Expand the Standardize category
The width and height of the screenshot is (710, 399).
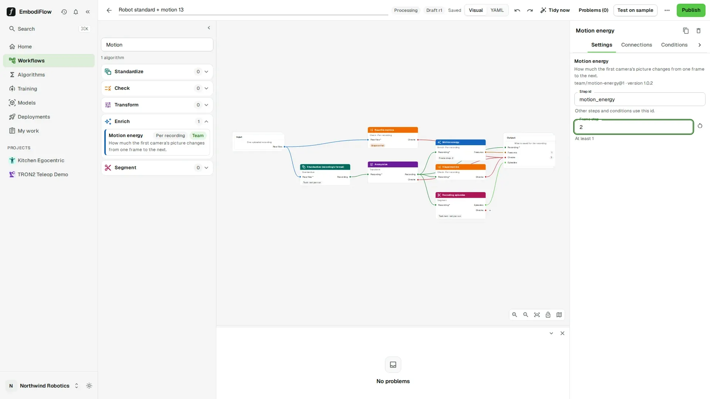pyautogui.click(x=157, y=72)
